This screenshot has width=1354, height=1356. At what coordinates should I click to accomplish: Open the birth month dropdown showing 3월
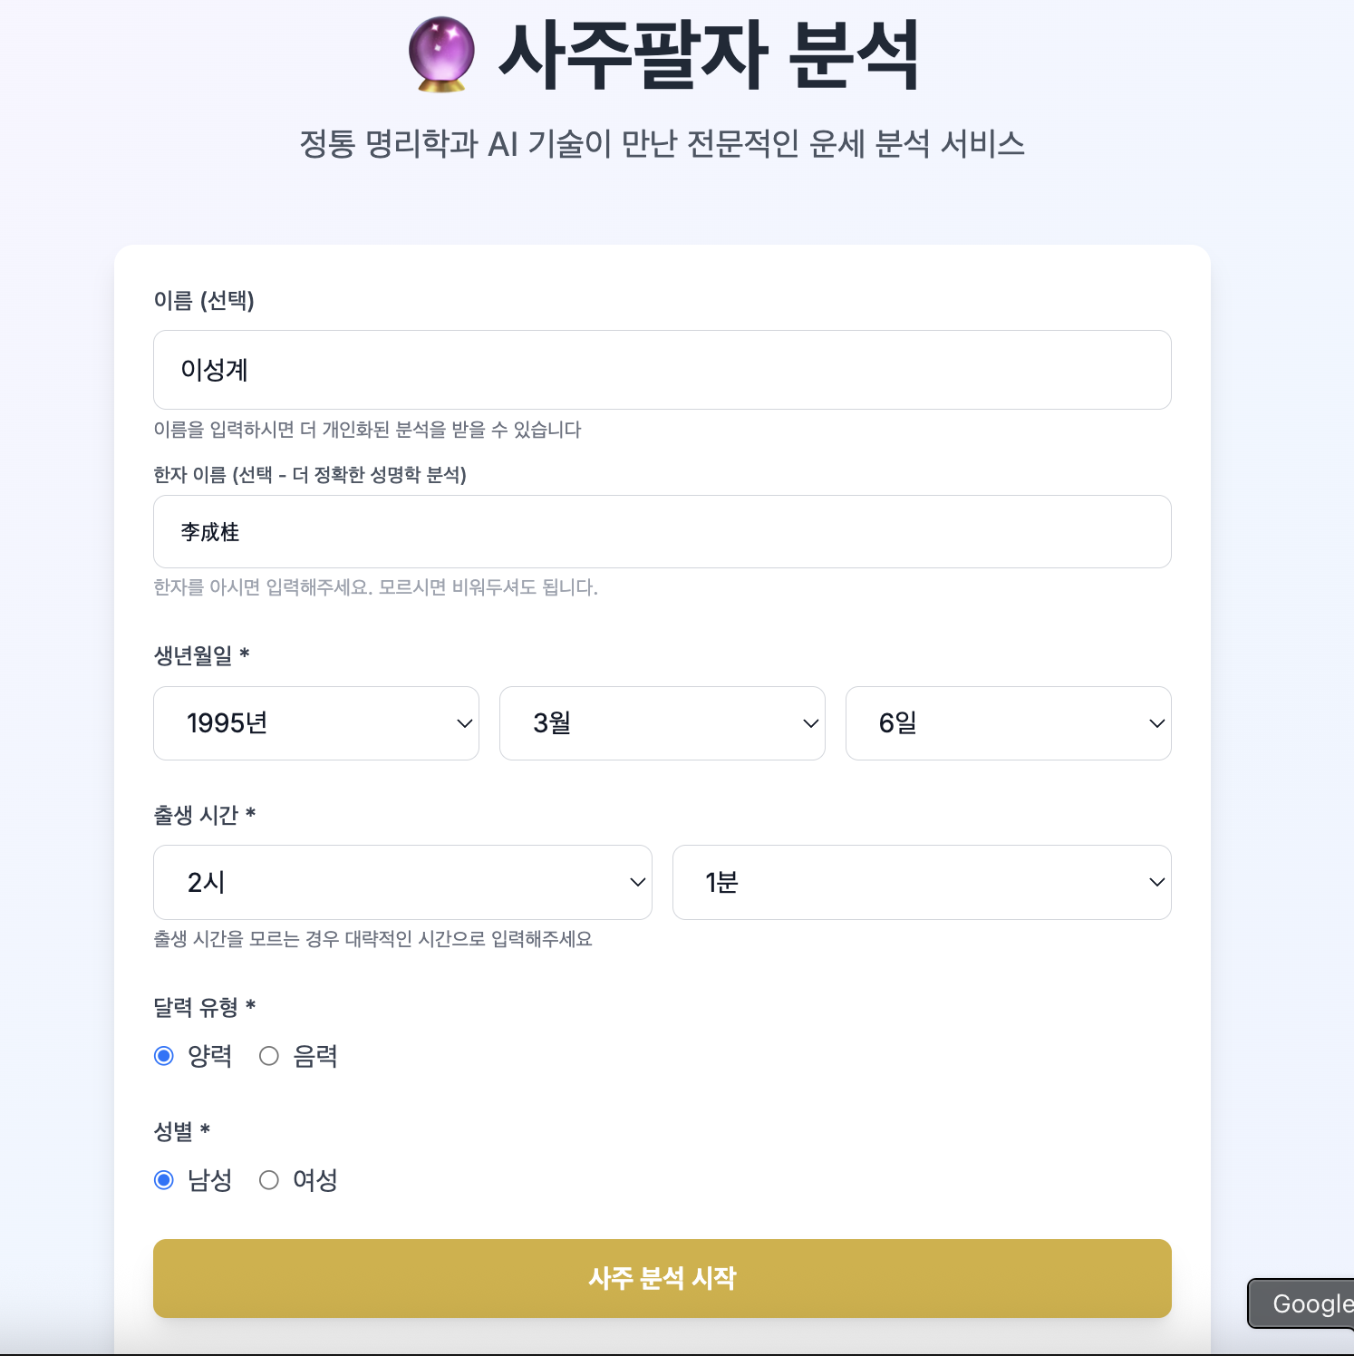point(662,722)
